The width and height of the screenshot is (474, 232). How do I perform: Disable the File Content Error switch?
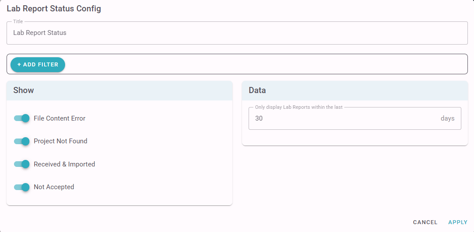[21, 118]
